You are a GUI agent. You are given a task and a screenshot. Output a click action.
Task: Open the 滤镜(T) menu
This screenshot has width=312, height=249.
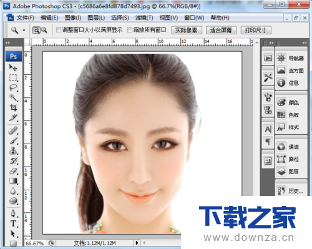144,18
